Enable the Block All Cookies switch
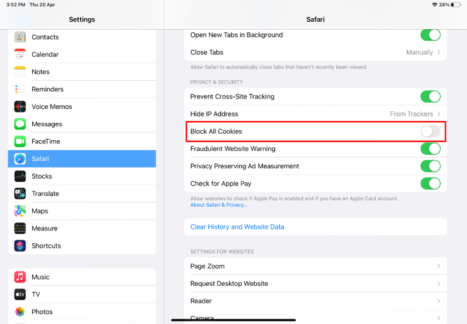 [x=430, y=131]
